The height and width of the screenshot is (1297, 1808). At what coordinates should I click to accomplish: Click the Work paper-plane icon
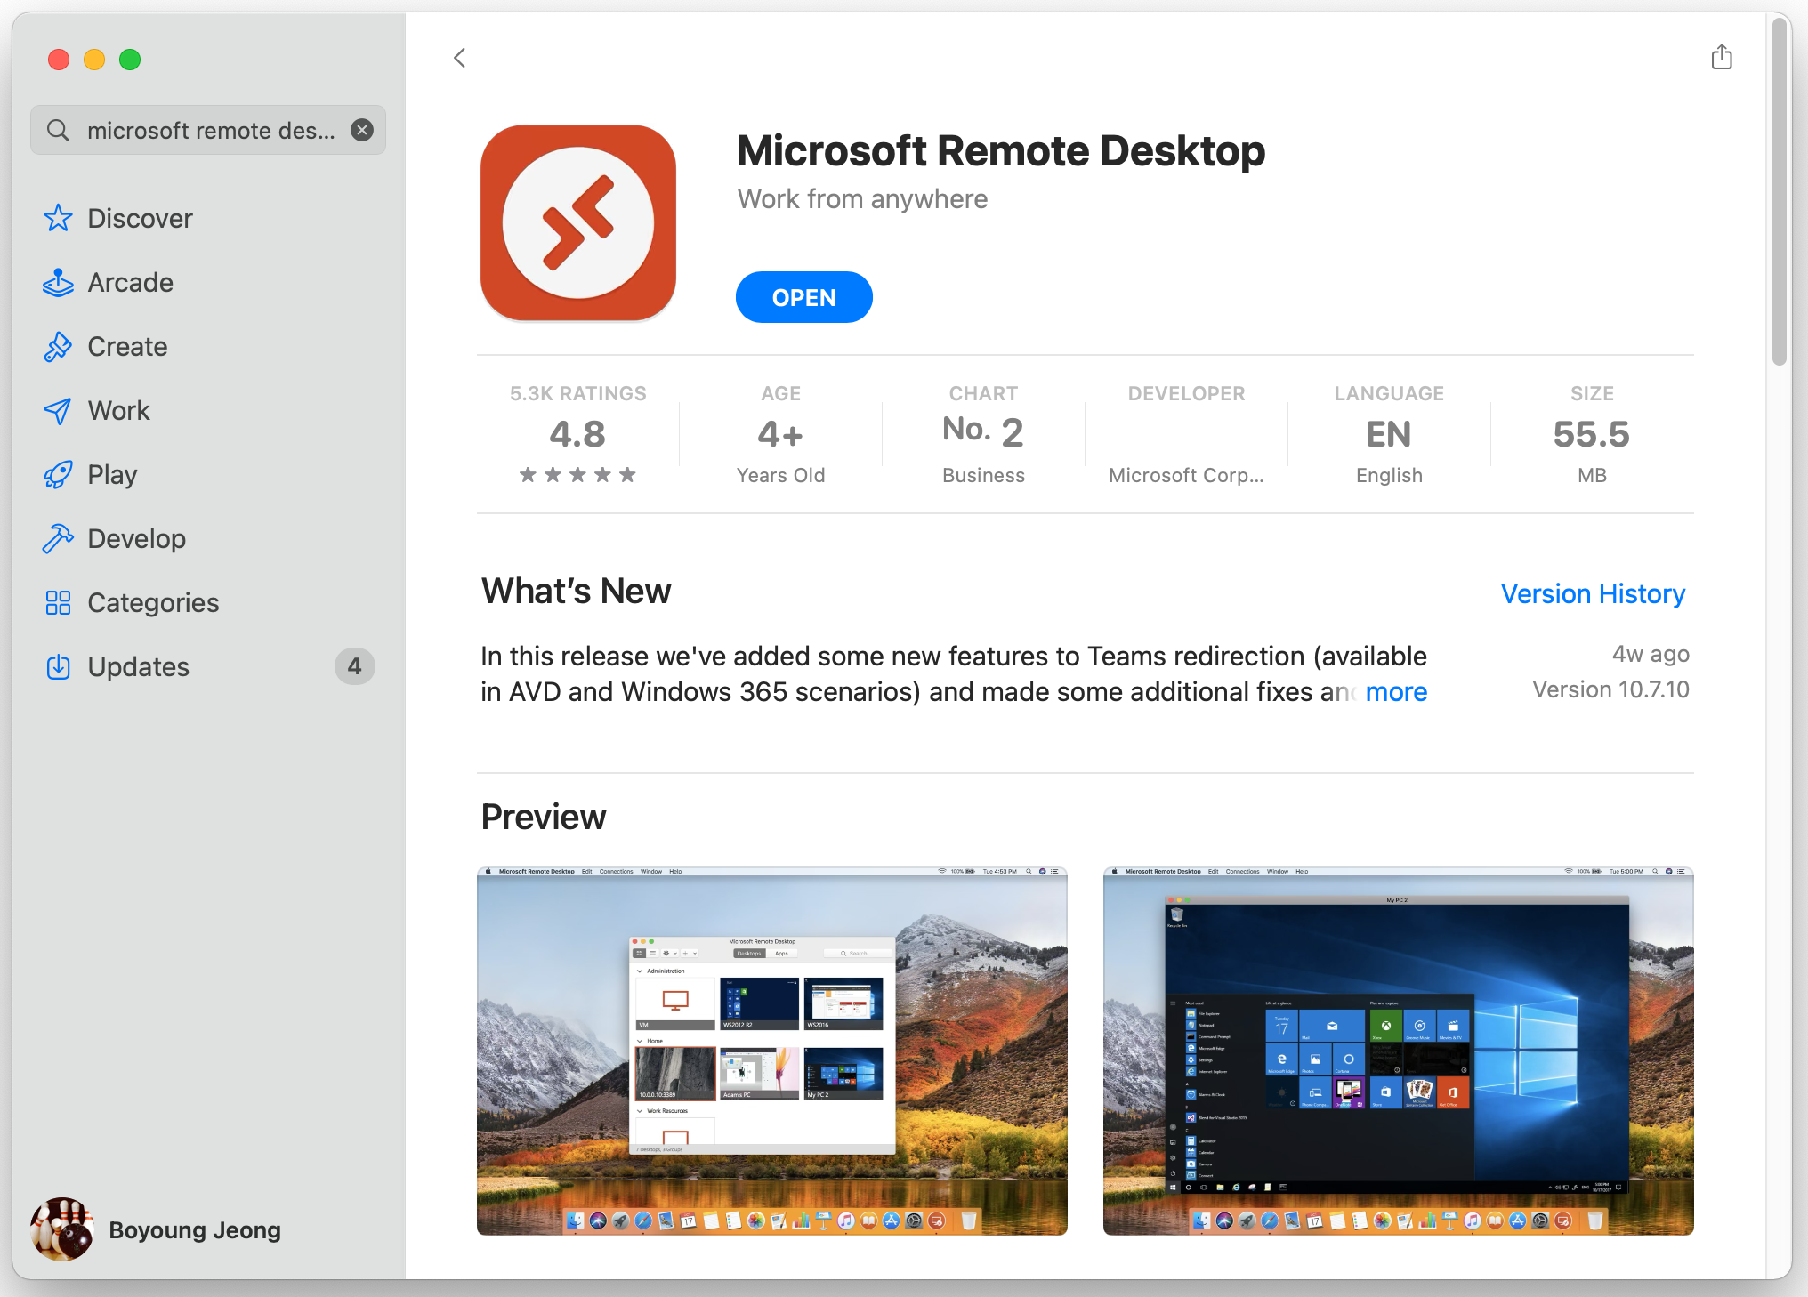tap(58, 410)
